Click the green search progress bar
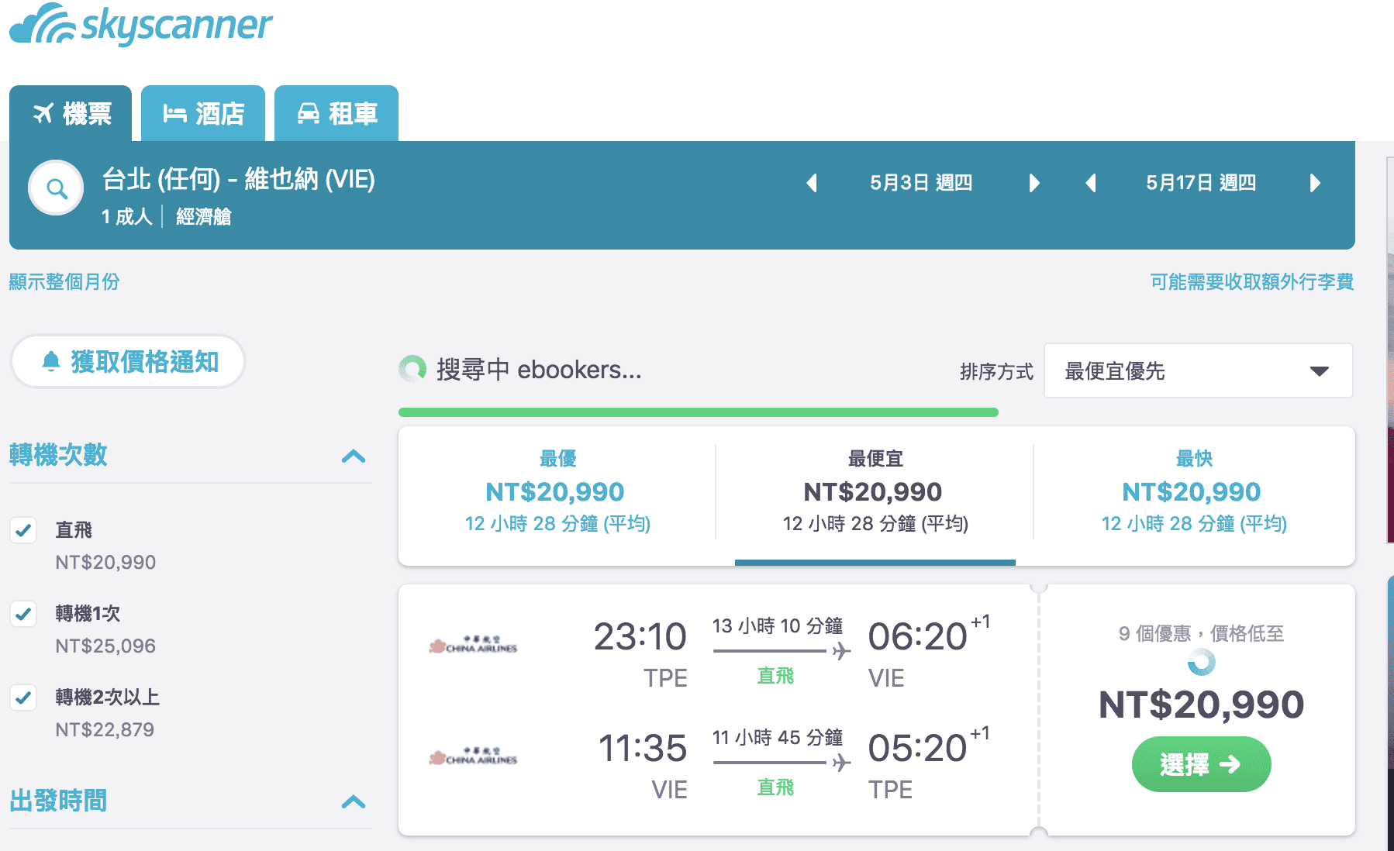 point(698,412)
